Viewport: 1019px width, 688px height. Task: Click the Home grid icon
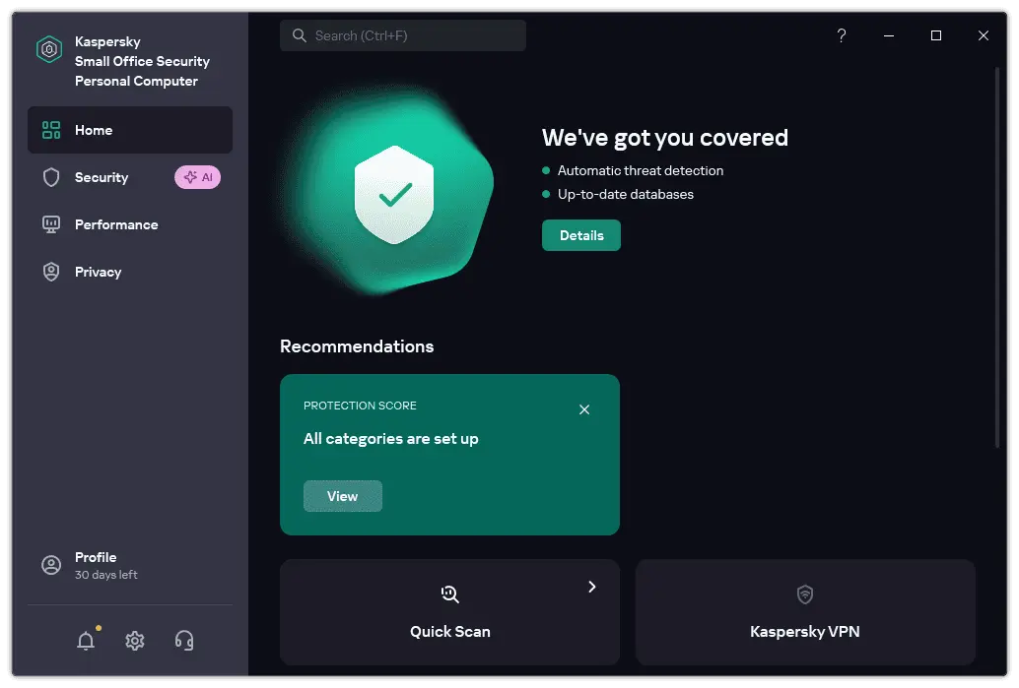pos(51,130)
